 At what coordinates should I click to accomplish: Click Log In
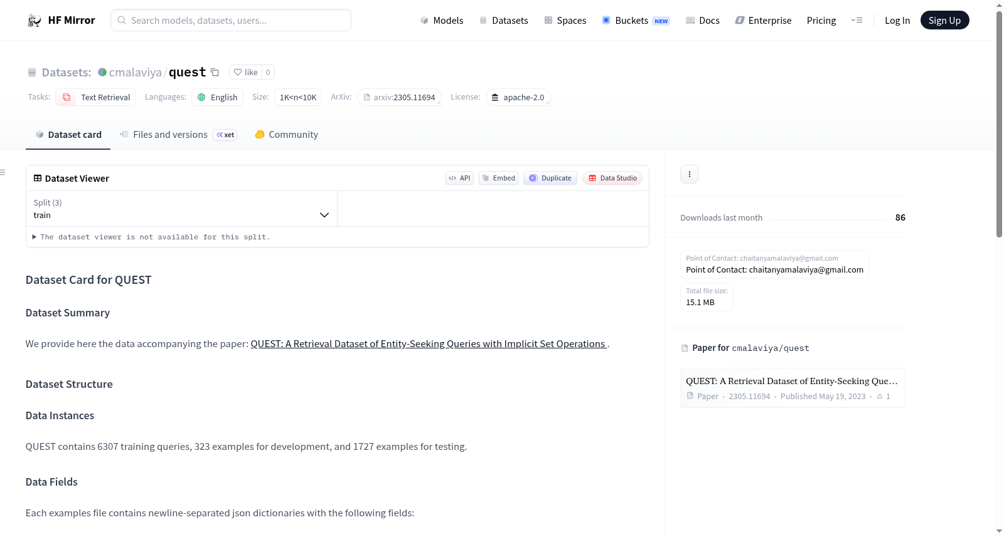click(x=897, y=21)
